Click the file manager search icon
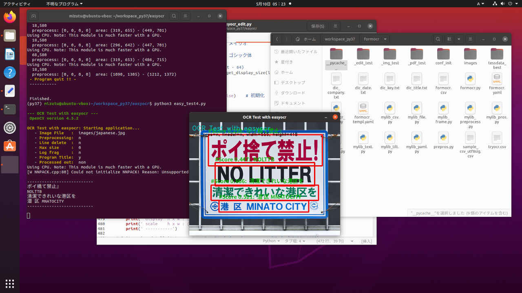Image resolution: width=522 pixels, height=293 pixels. click(438, 39)
